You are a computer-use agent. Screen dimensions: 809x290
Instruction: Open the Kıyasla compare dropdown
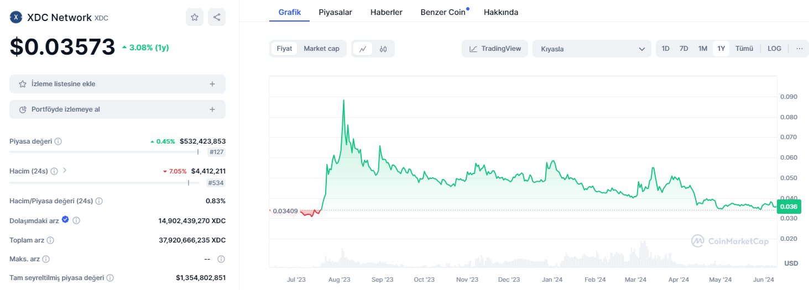click(592, 49)
